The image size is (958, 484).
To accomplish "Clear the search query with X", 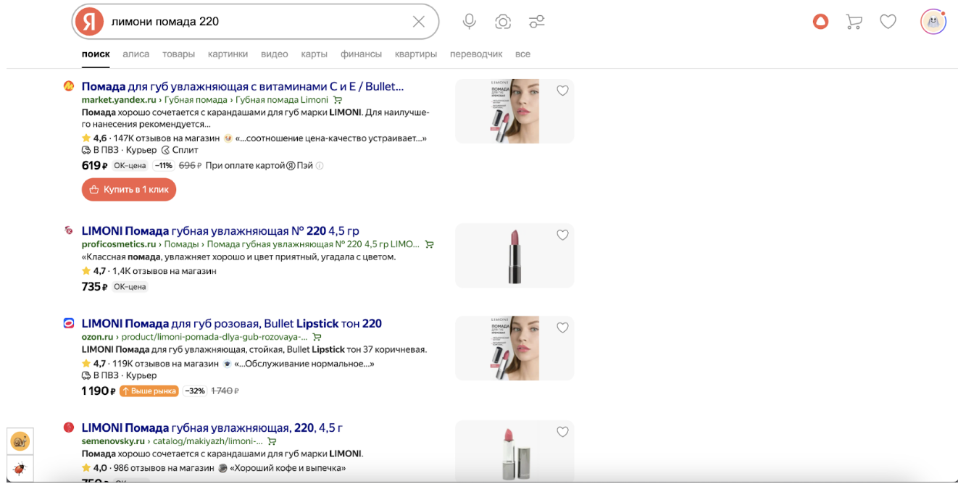I will 418,22.
